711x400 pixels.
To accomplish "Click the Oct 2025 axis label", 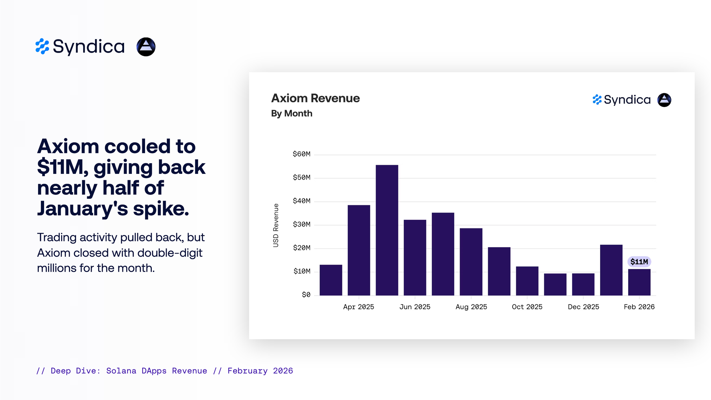I will [527, 307].
